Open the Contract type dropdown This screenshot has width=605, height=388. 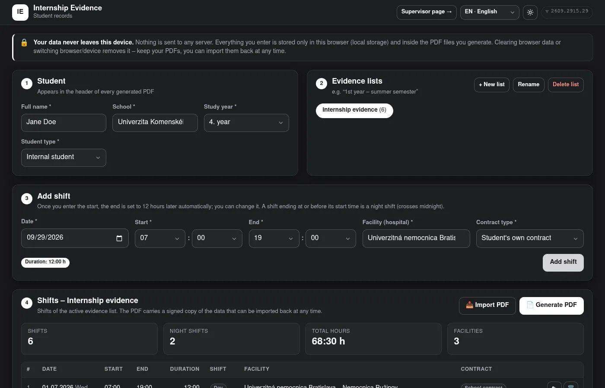pos(530,238)
